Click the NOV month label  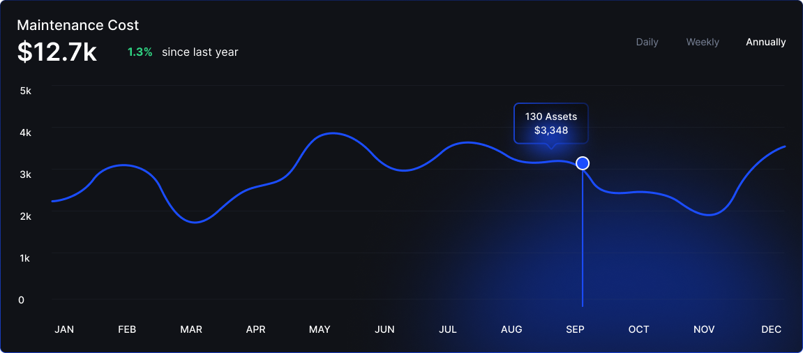[704, 329]
